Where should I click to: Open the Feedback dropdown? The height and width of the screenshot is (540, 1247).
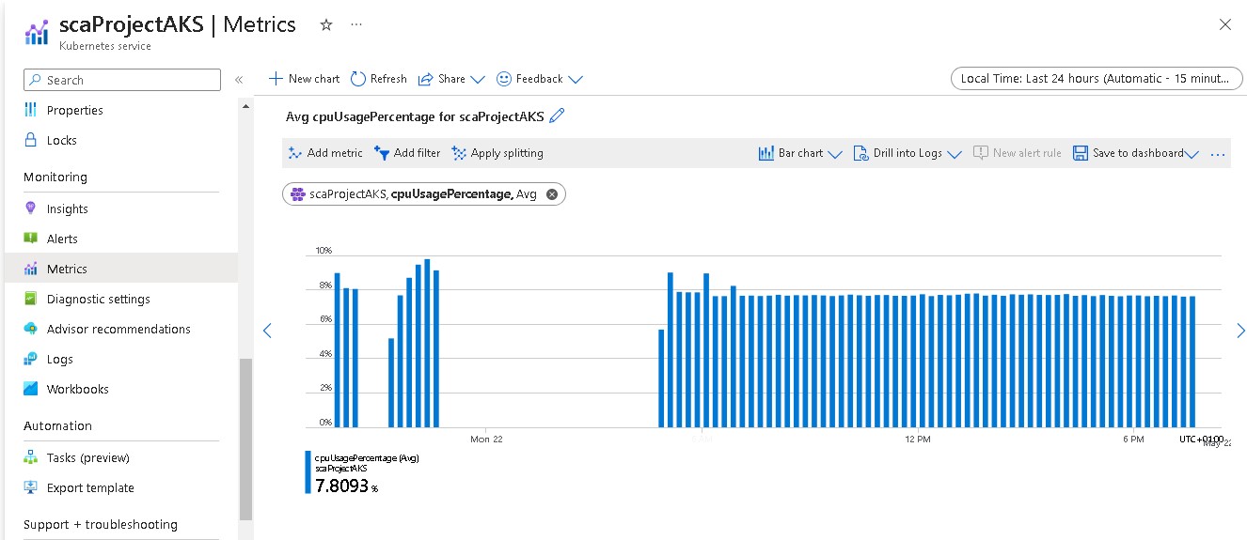(540, 79)
